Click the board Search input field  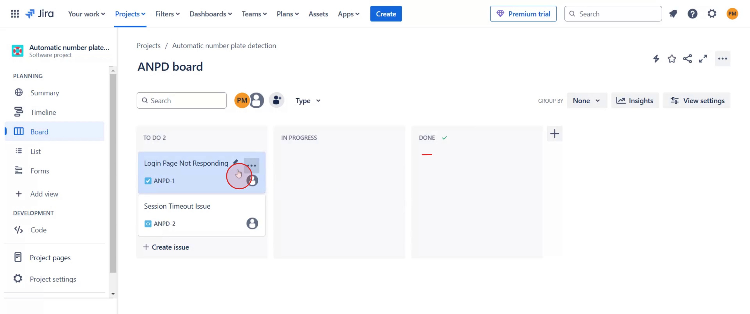click(185, 100)
